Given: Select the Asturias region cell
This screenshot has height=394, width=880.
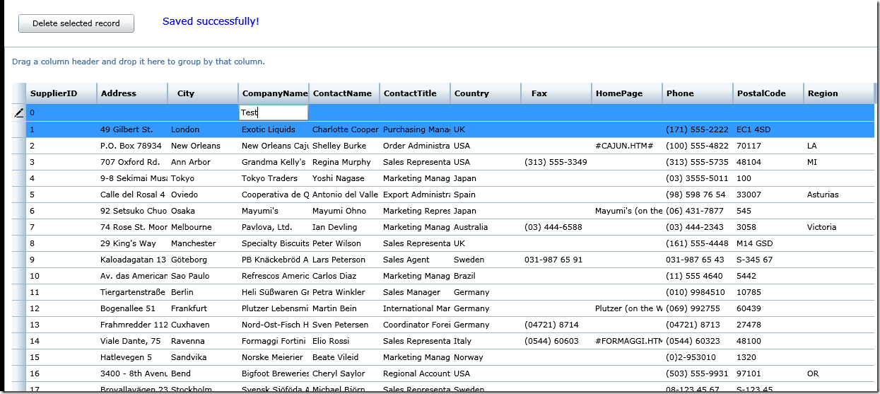Looking at the screenshot, I should 839,195.
